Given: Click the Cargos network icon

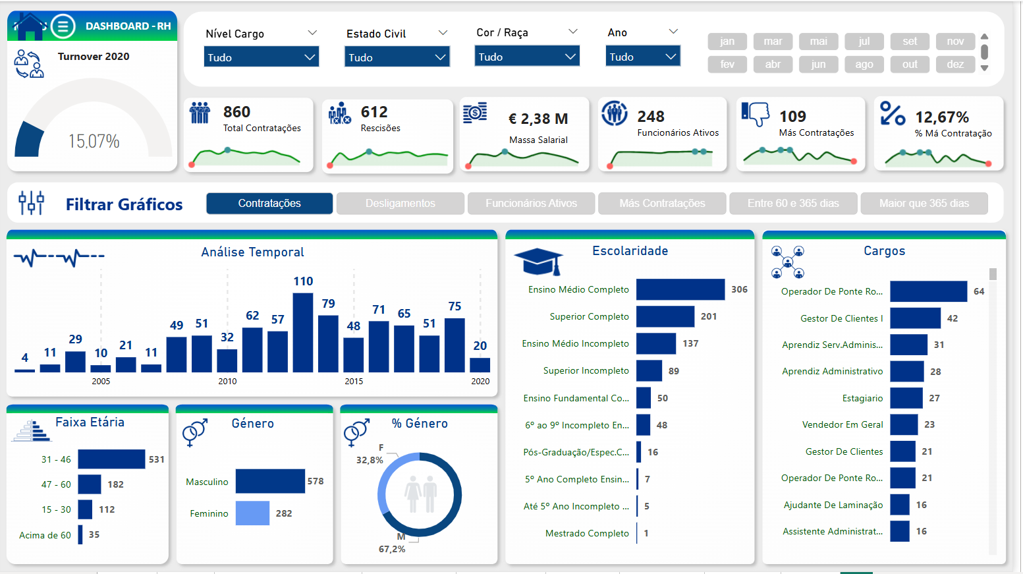Looking at the screenshot, I should (787, 262).
